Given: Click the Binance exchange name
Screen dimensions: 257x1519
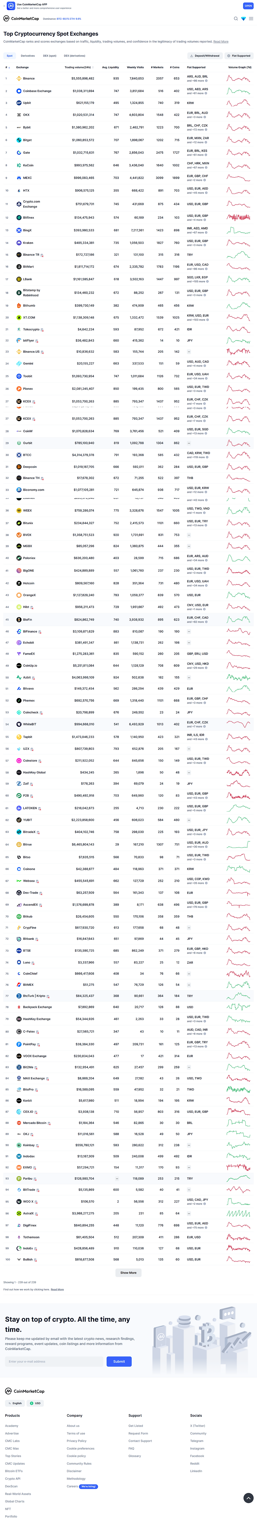Looking at the screenshot, I should pyautogui.click(x=29, y=78).
